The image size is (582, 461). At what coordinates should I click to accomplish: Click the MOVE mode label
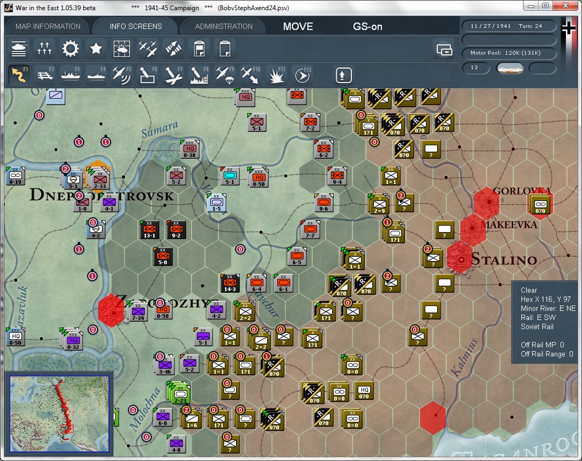pos(298,26)
